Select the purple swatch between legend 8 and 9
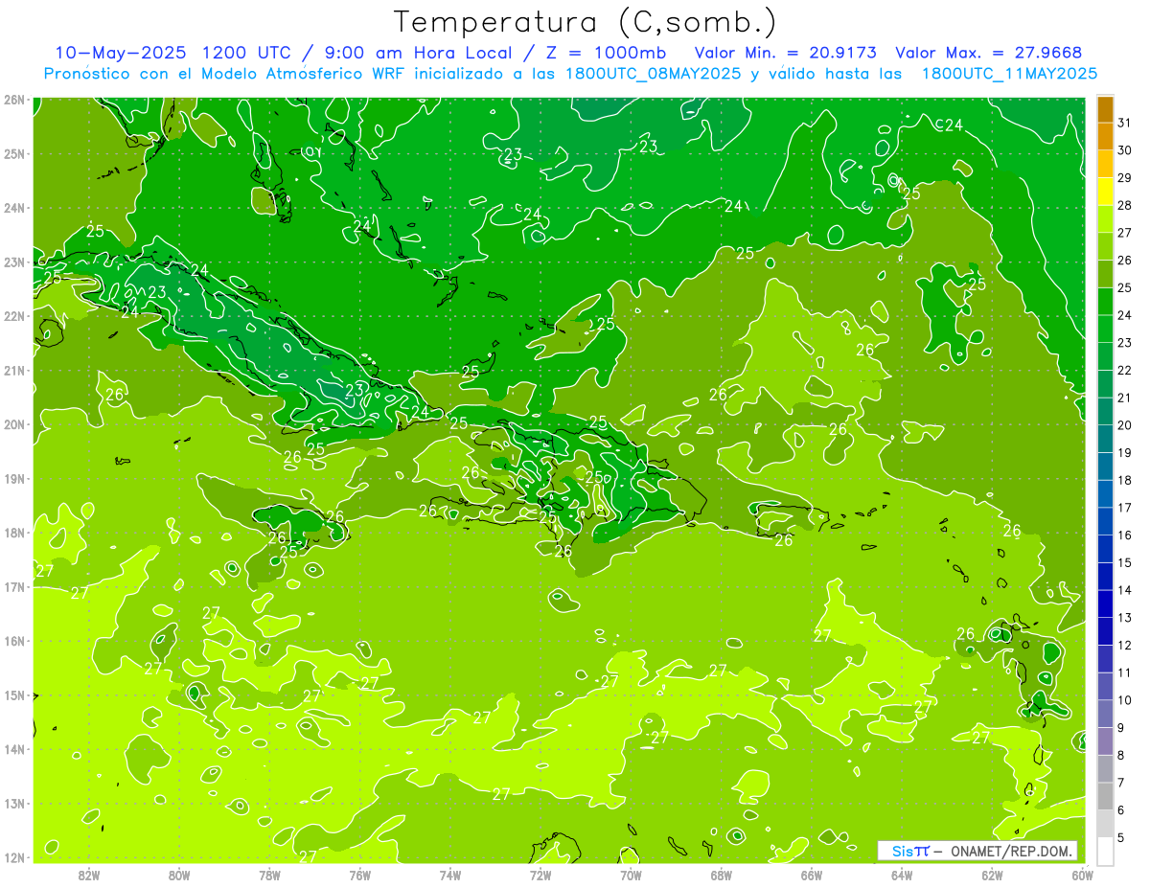The width and height of the screenshot is (1150, 888). click(1105, 740)
